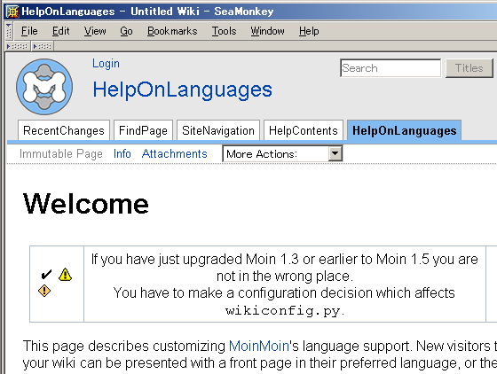Click the Titles search button
Screen dimensions: 497x374
469,68
